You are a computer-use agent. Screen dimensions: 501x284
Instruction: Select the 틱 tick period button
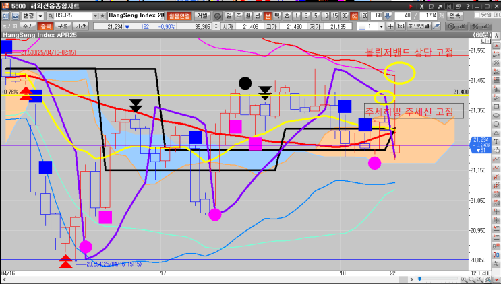277,16
